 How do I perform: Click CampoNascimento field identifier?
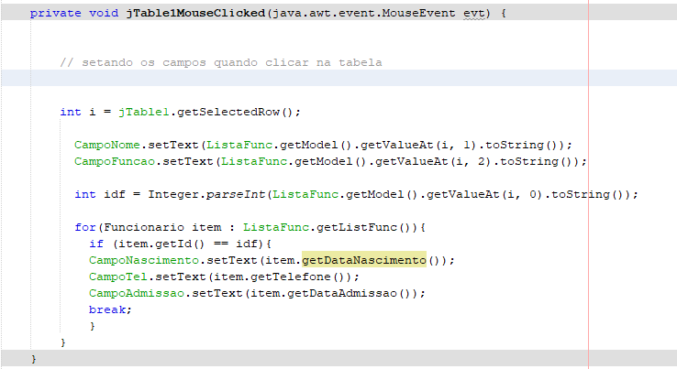(144, 260)
